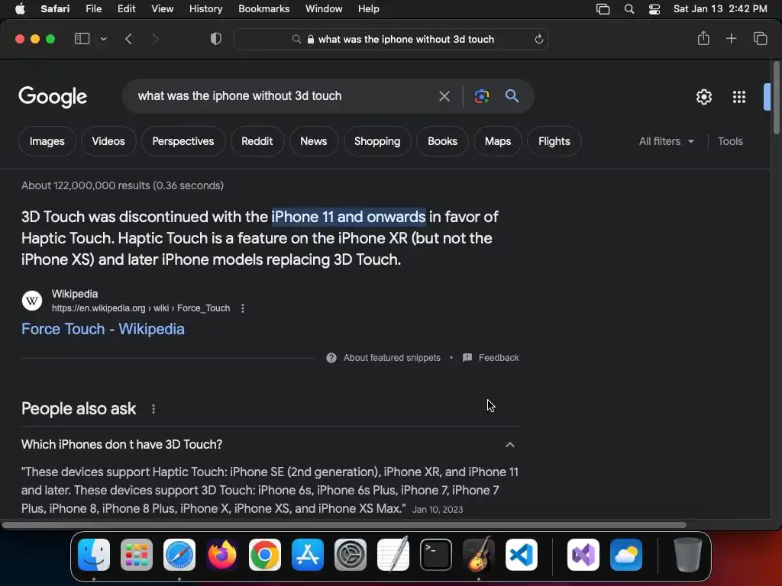Viewport: 782px width, 586px height.
Task: Go back to the previous page
Action: click(128, 39)
